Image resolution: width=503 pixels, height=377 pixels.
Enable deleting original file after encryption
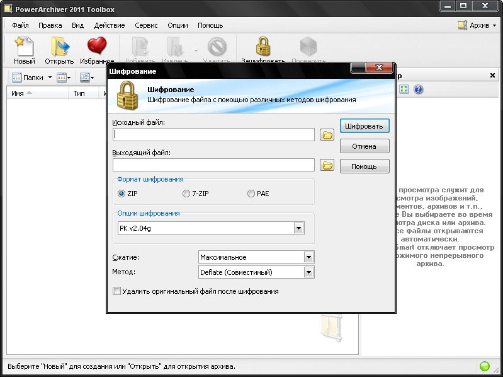116,291
